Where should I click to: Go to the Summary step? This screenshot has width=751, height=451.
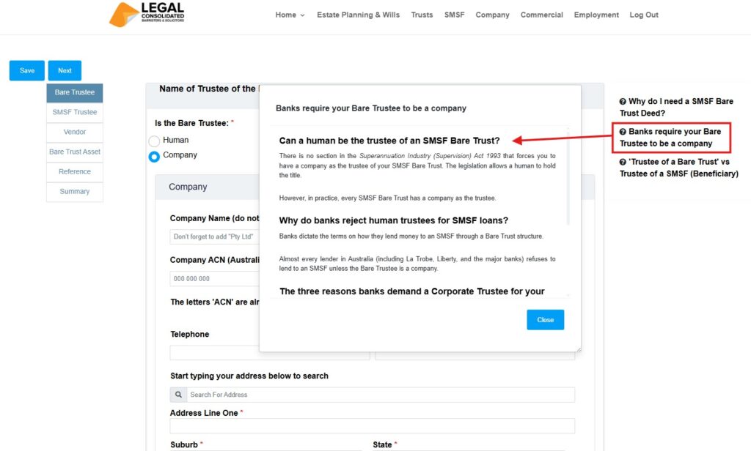tap(74, 191)
